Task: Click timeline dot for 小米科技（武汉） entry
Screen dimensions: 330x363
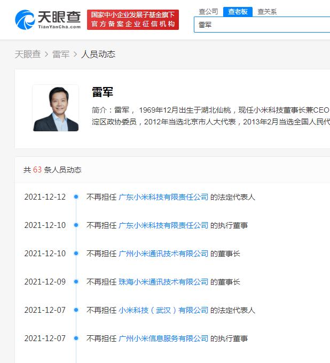Action: [76, 310]
